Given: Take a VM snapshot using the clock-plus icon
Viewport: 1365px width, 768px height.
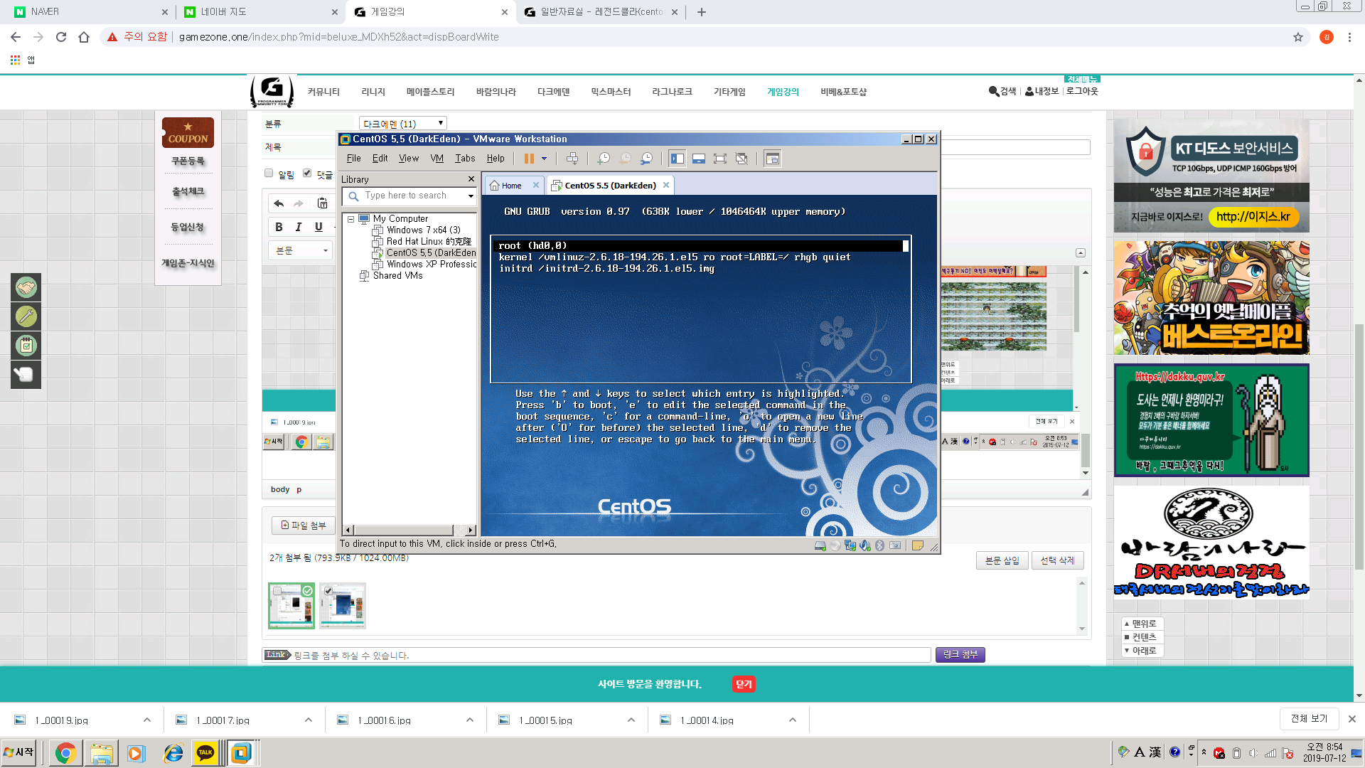Looking at the screenshot, I should click(x=604, y=159).
